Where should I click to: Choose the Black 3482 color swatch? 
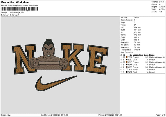pos(127,72)
